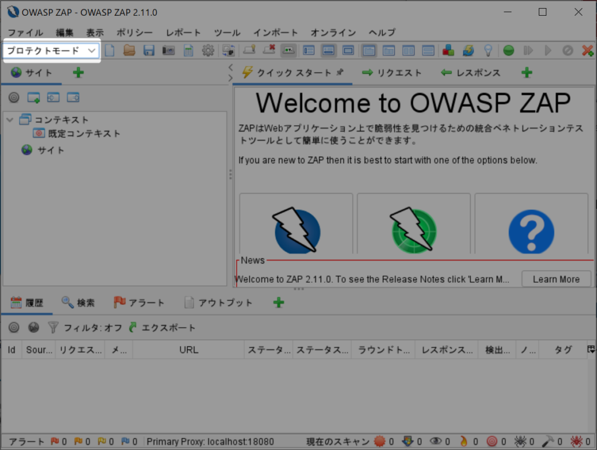
Task: Click the light bulb toolbar icon
Action: click(x=488, y=51)
